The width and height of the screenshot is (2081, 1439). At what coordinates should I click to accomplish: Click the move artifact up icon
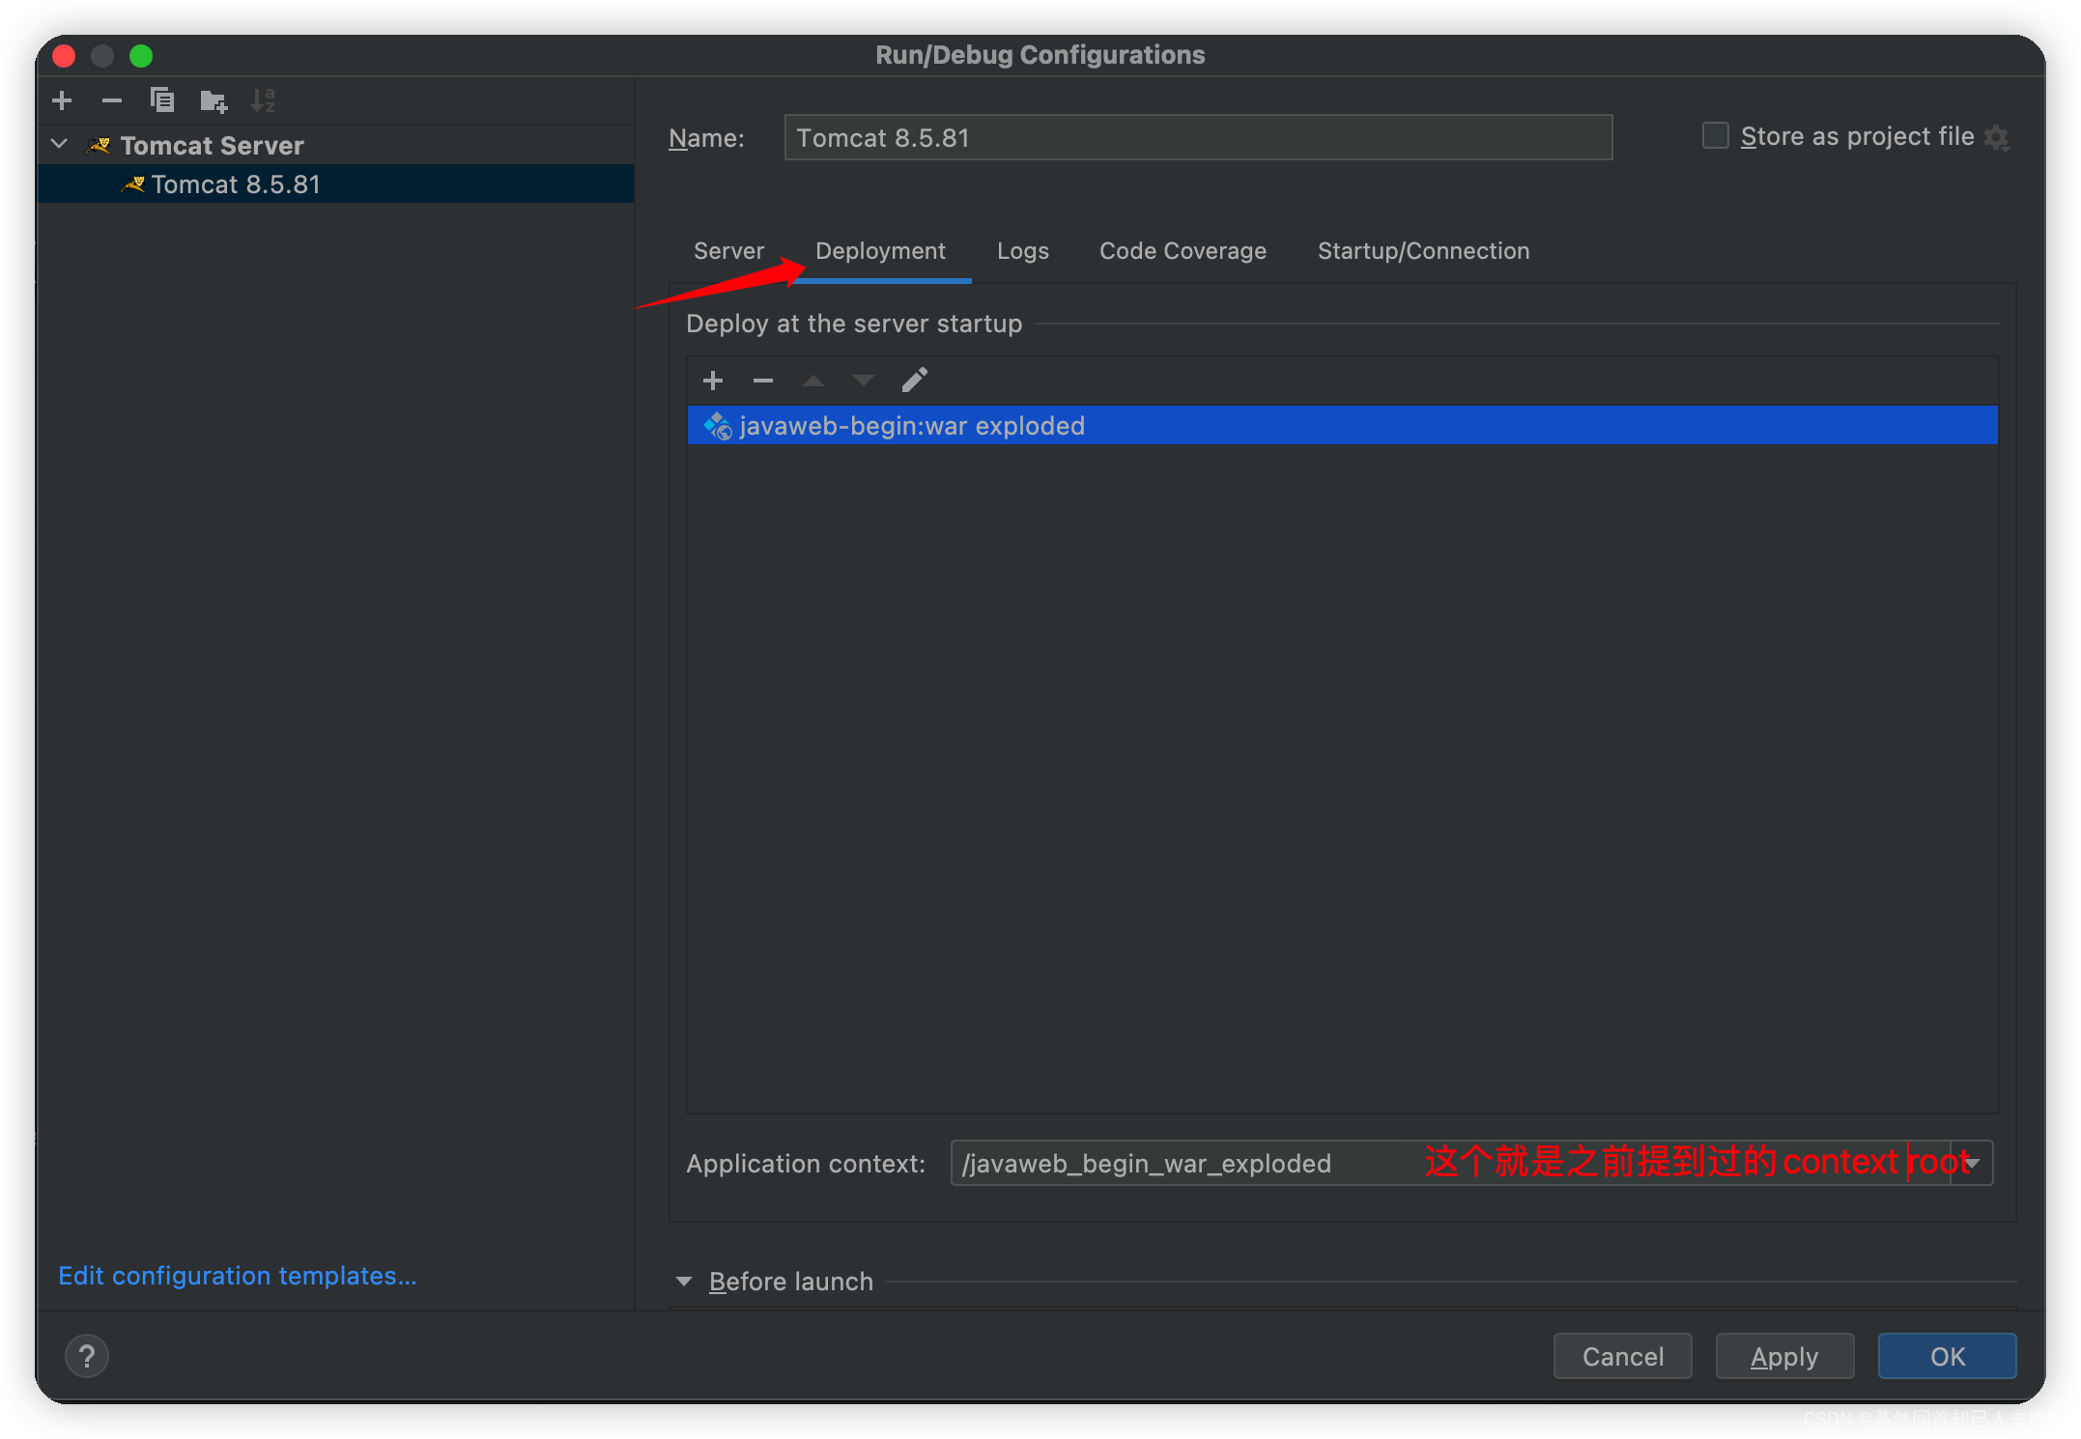pos(812,380)
